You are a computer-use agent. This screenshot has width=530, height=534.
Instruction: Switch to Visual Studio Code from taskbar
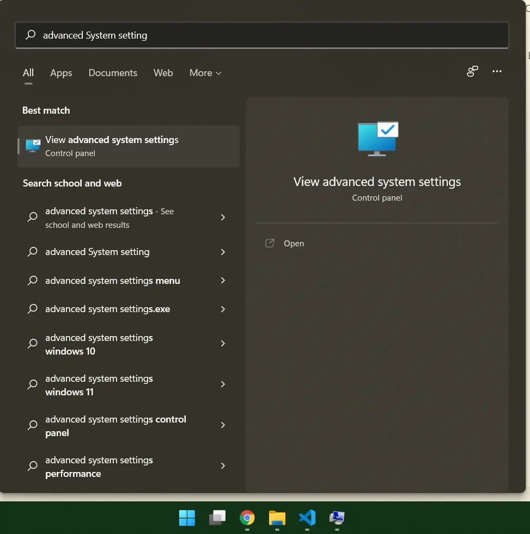(x=307, y=518)
